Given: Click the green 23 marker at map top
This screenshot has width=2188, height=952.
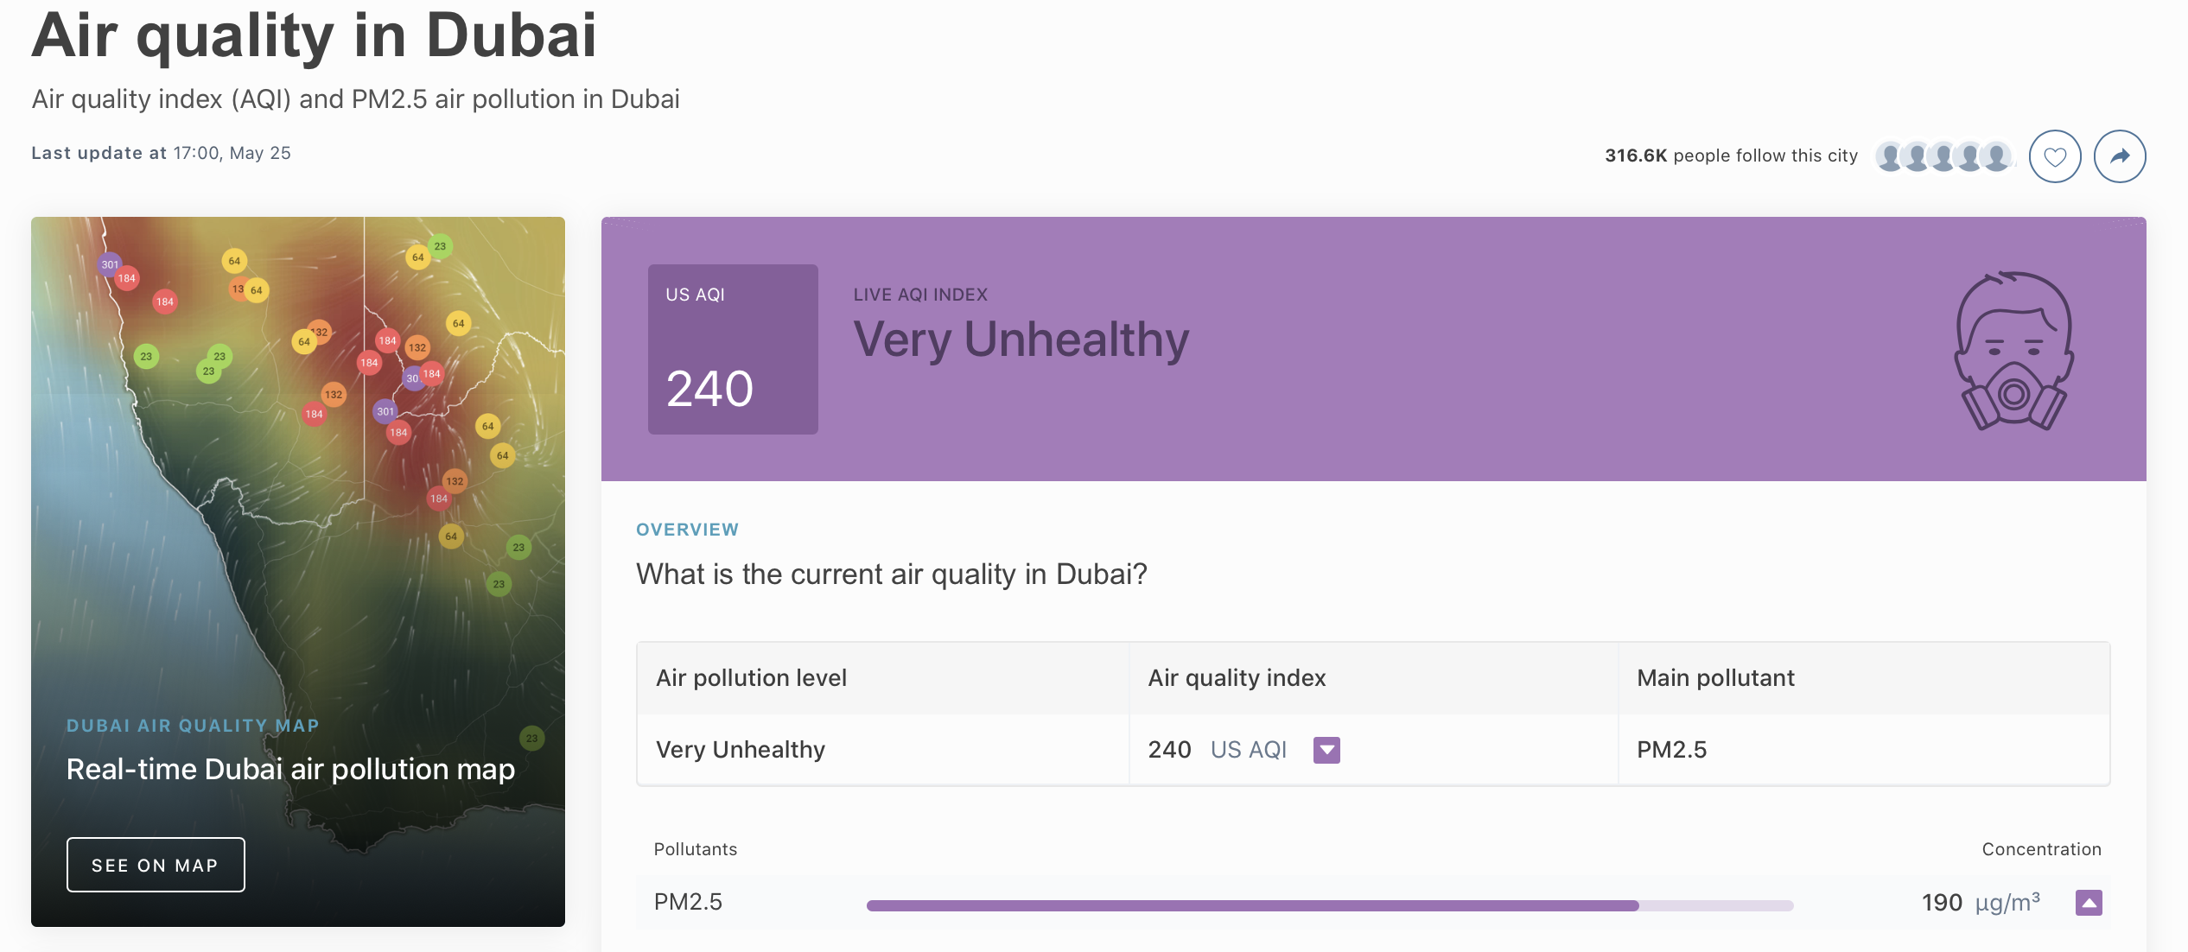Looking at the screenshot, I should [x=440, y=246].
